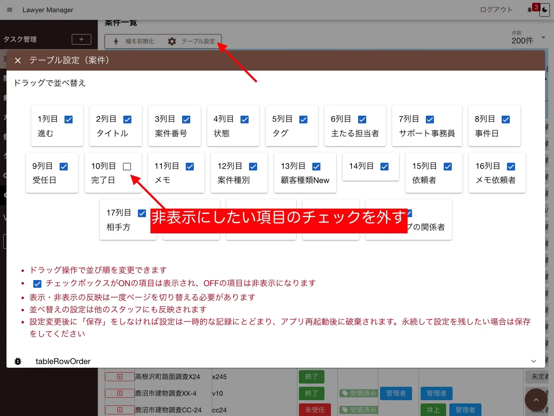Click the cc24 case number cell
Image resolution: width=554 pixels, height=416 pixels.
click(x=219, y=410)
